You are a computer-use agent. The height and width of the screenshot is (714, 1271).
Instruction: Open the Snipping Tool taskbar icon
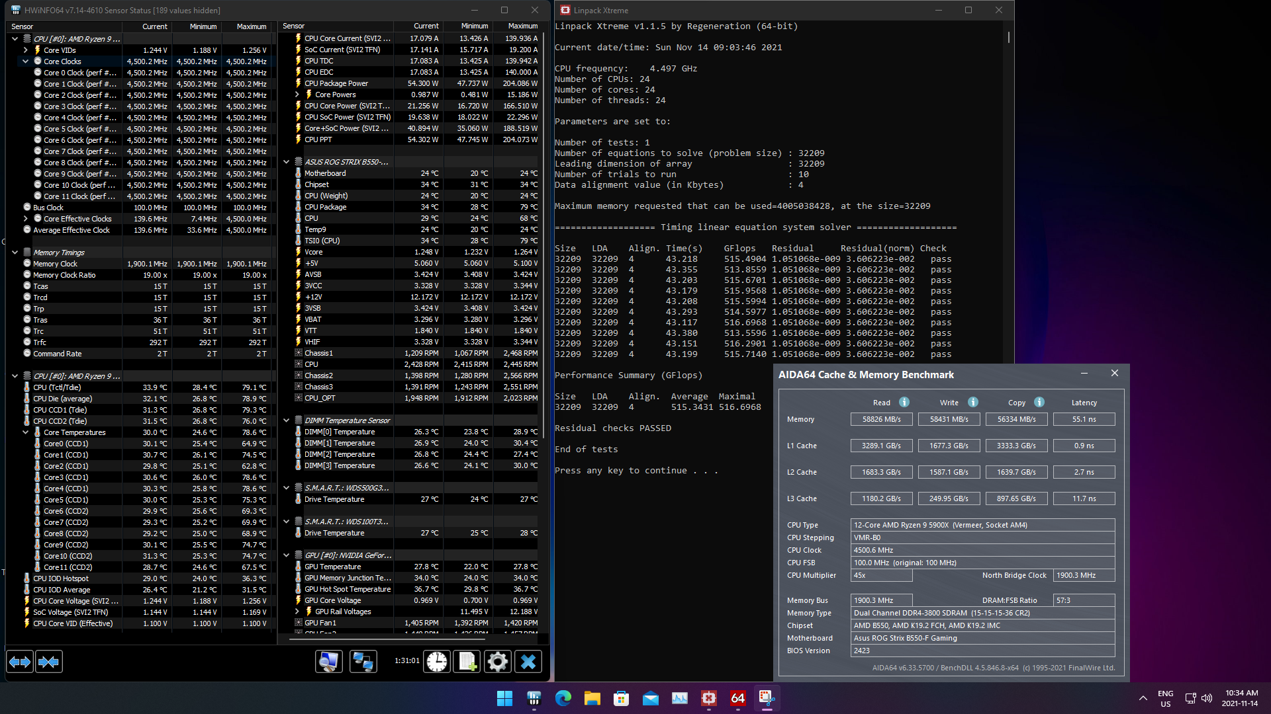pyautogui.click(x=767, y=698)
